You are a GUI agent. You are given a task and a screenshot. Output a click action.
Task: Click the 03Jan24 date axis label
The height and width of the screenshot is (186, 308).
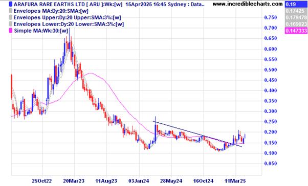click(139, 181)
